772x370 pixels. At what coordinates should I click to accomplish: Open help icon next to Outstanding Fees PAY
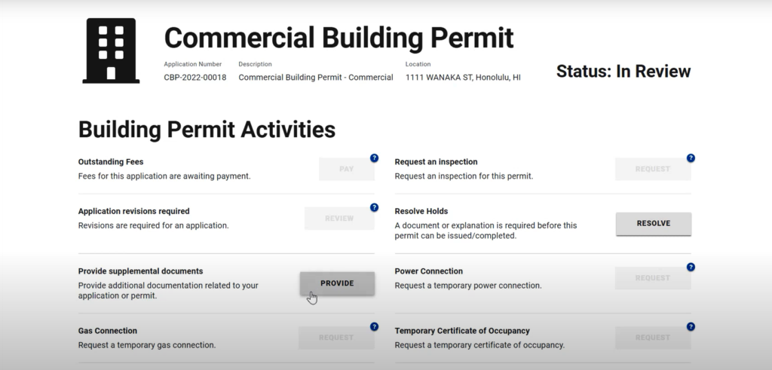(x=374, y=158)
